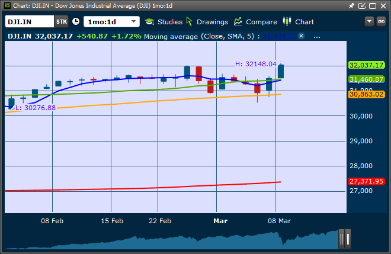Click the DJI.IN symbol input field

(30, 22)
